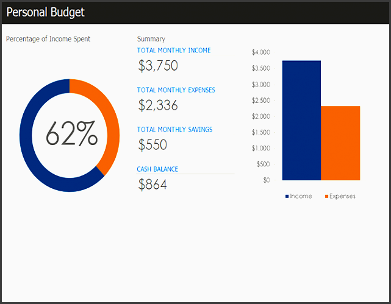
Task: Click the orange Expenses bar in the chart
Action: [340, 143]
